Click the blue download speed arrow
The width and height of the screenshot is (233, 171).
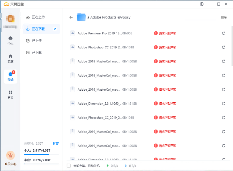[126, 166]
